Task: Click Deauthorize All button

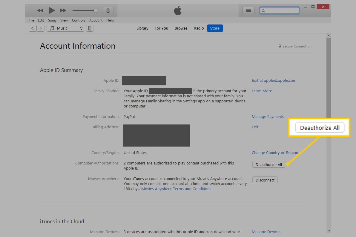Action: pyautogui.click(x=269, y=164)
